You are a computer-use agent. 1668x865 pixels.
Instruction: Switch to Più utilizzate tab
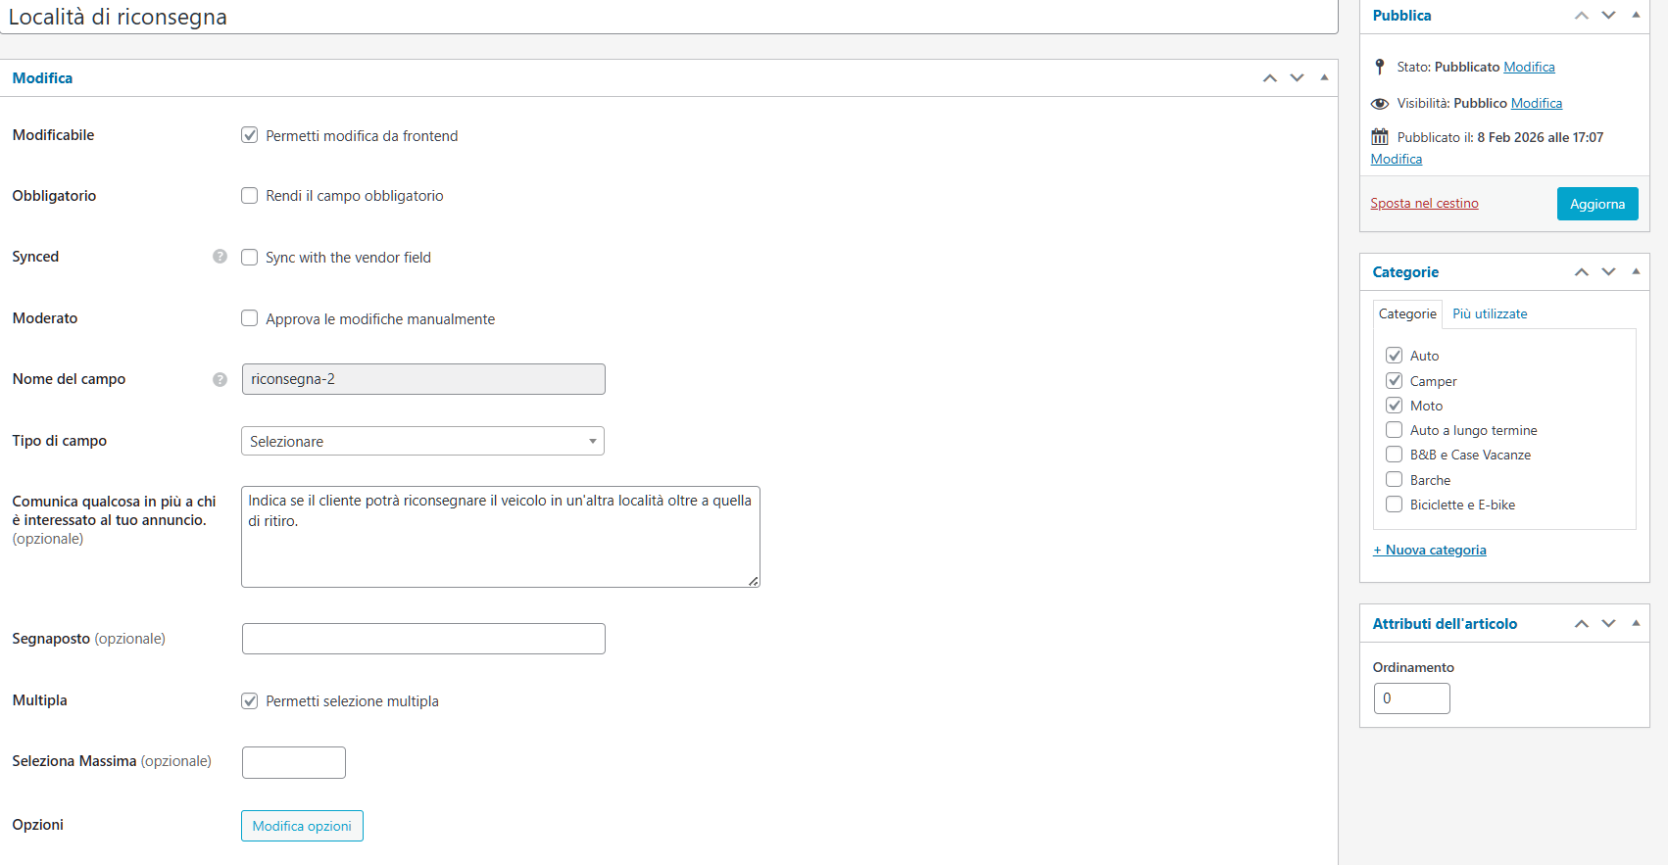pyautogui.click(x=1490, y=314)
